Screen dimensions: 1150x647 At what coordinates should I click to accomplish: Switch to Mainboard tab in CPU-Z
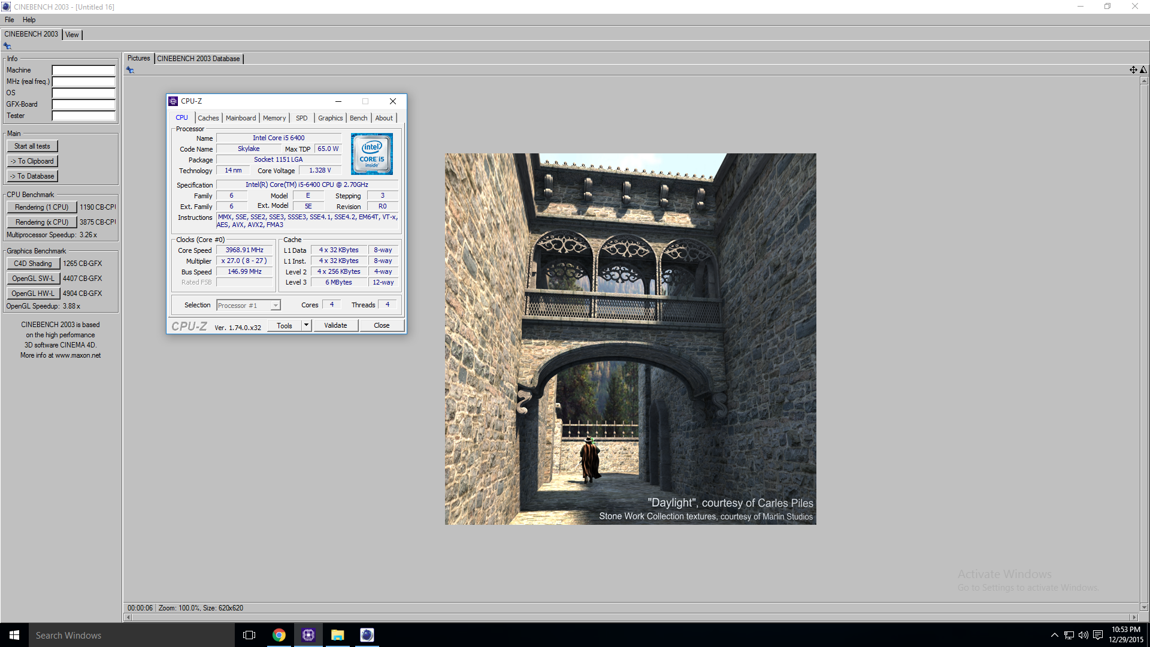241,118
